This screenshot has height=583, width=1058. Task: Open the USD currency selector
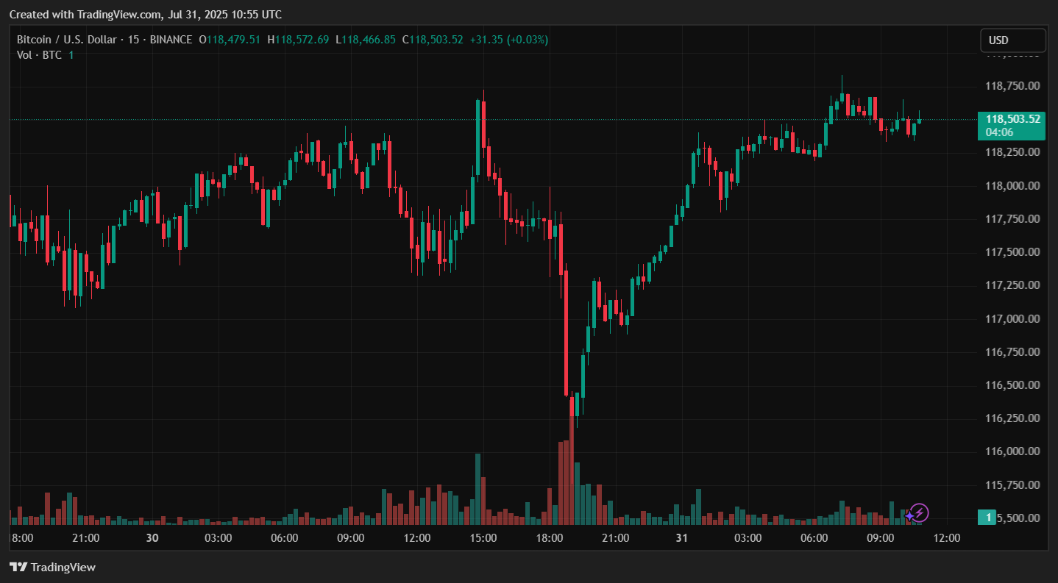point(1012,40)
